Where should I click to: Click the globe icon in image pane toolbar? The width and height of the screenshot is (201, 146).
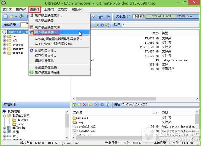click(x=97, y=25)
